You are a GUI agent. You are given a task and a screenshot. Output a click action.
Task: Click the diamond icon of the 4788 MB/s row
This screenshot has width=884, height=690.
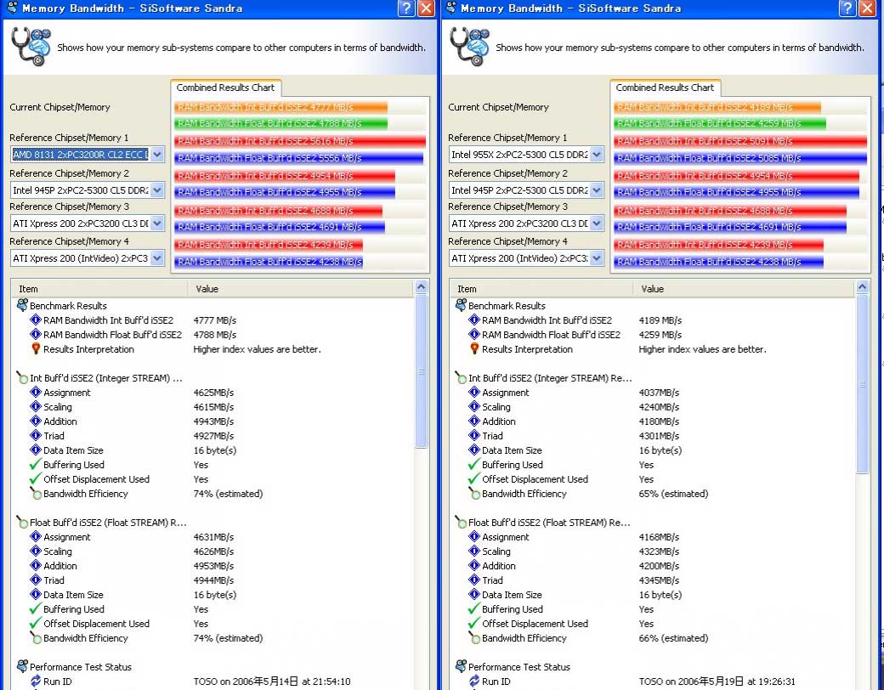36,335
